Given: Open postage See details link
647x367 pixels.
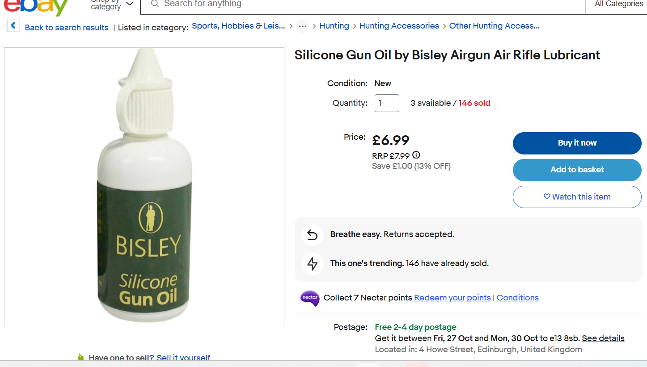Looking at the screenshot, I should [x=603, y=338].
